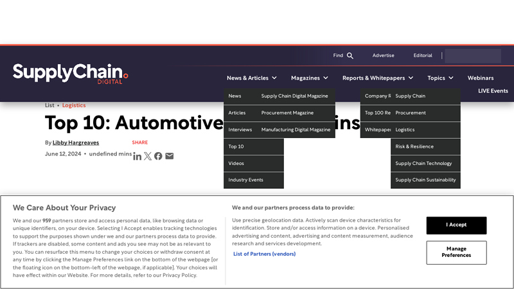Select Top 10 from the menu
This screenshot has width=514, height=289.
pyautogui.click(x=236, y=146)
